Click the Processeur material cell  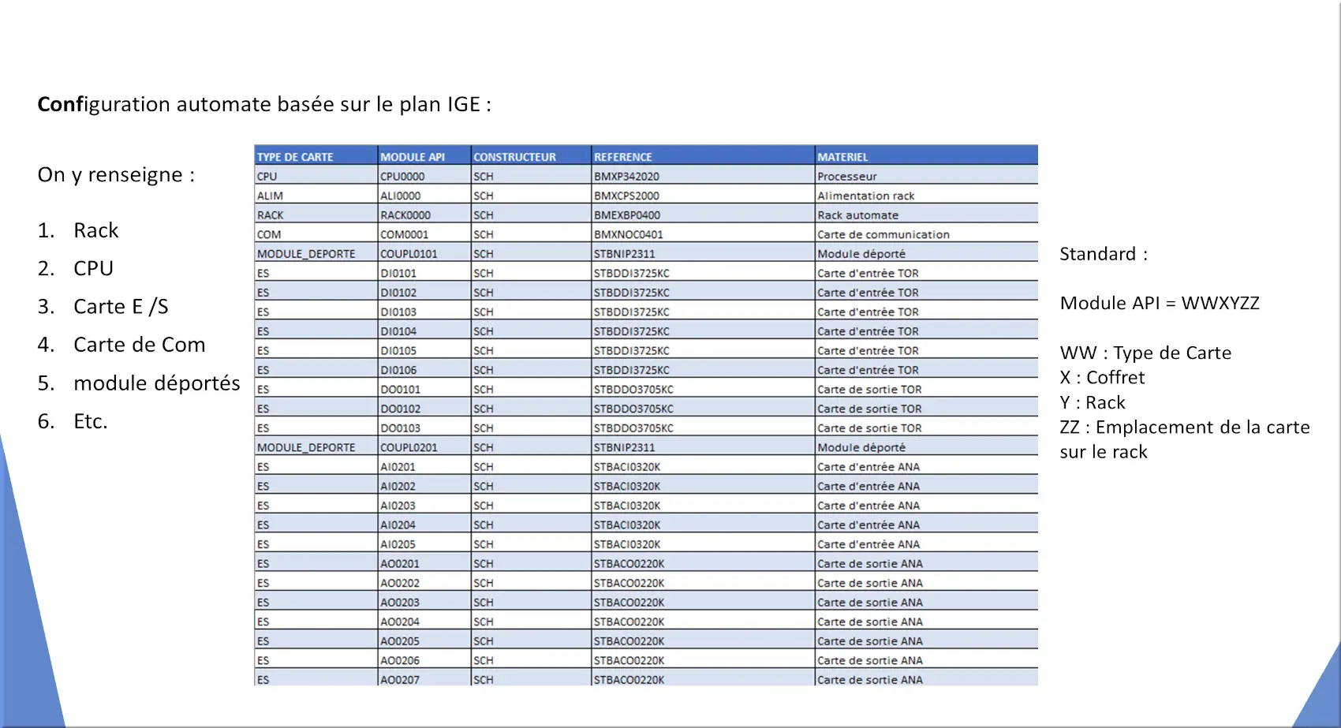926,176
